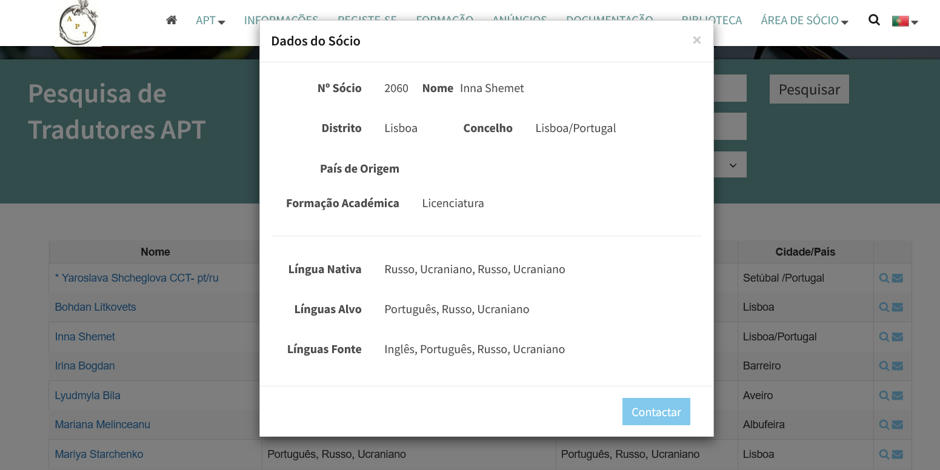
Task: View details icon for Bohdan Litkovets row
Action: 884,307
